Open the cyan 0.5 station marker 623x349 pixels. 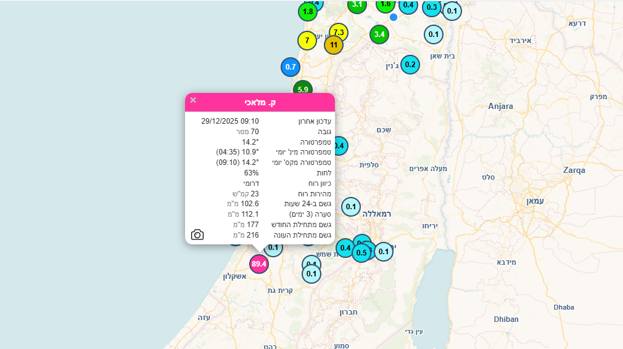pos(361,253)
